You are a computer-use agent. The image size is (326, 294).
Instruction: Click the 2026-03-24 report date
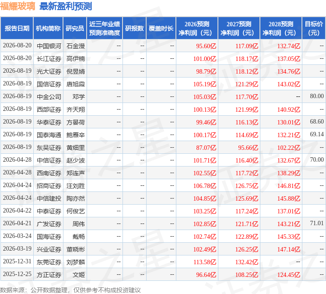[x=17, y=236]
